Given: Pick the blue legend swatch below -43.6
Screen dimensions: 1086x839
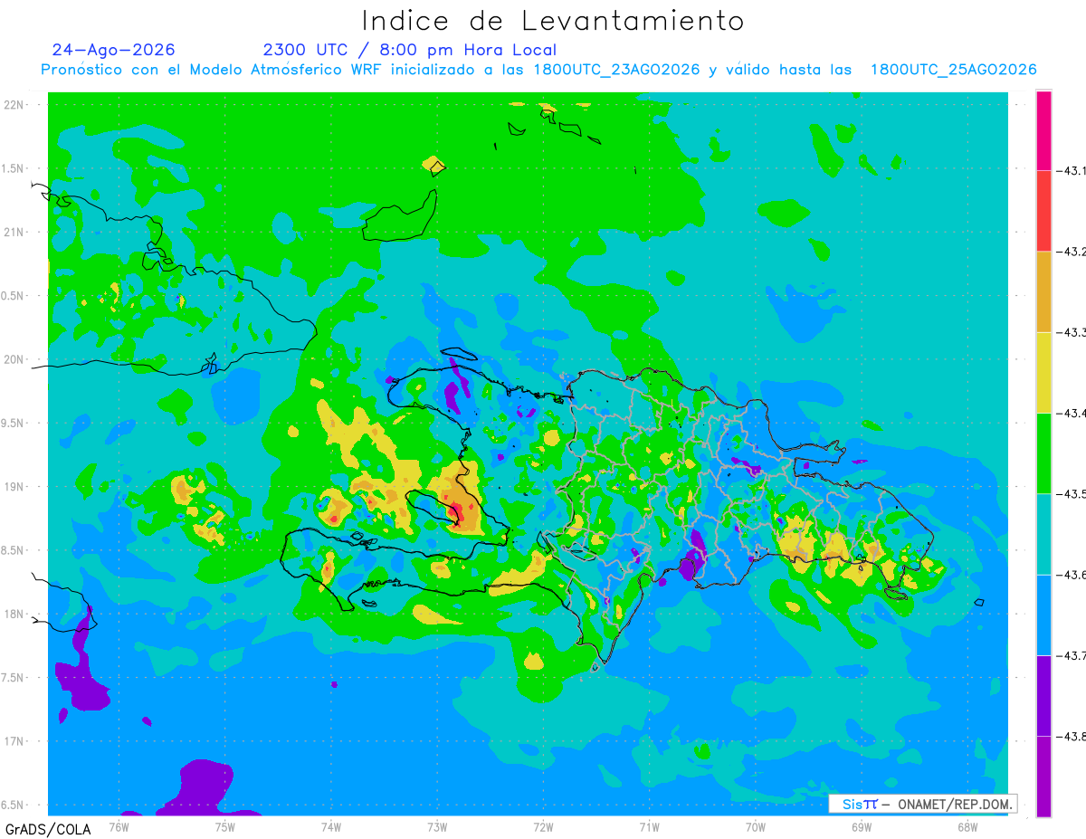Looking at the screenshot, I should pos(1043,615).
